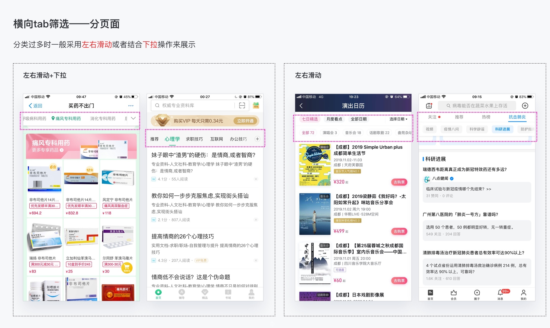Switch to the 抗击肺炎 tab
The width and height of the screenshot is (550, 328).
(517, 117)
